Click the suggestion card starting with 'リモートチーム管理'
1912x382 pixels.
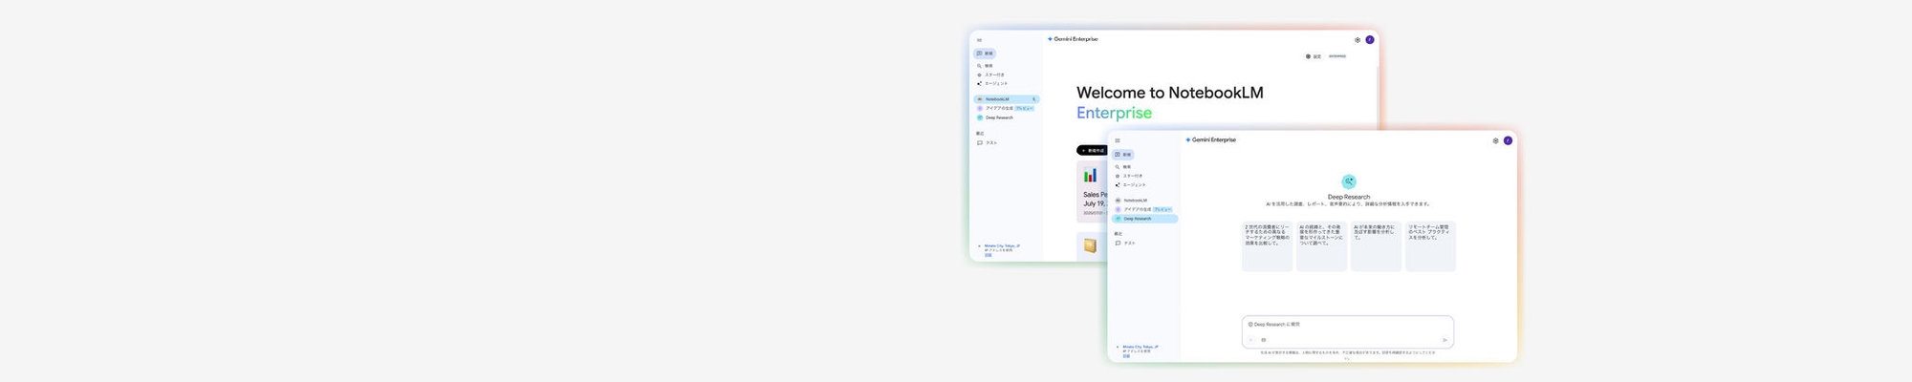coord(1430,246)
